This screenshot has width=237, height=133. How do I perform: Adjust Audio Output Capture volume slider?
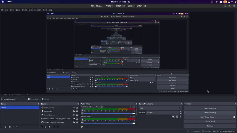click(x=110, y=113)
